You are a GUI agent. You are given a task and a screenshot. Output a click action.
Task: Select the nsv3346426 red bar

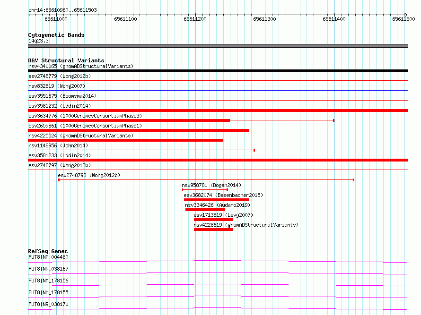pos(205,210)
